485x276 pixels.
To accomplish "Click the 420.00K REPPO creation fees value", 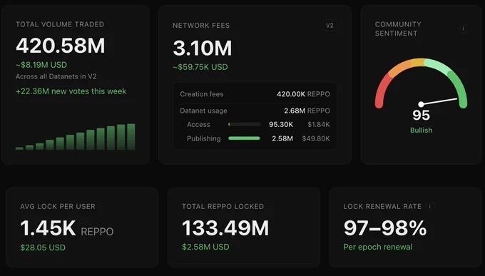I will [303, 94].
